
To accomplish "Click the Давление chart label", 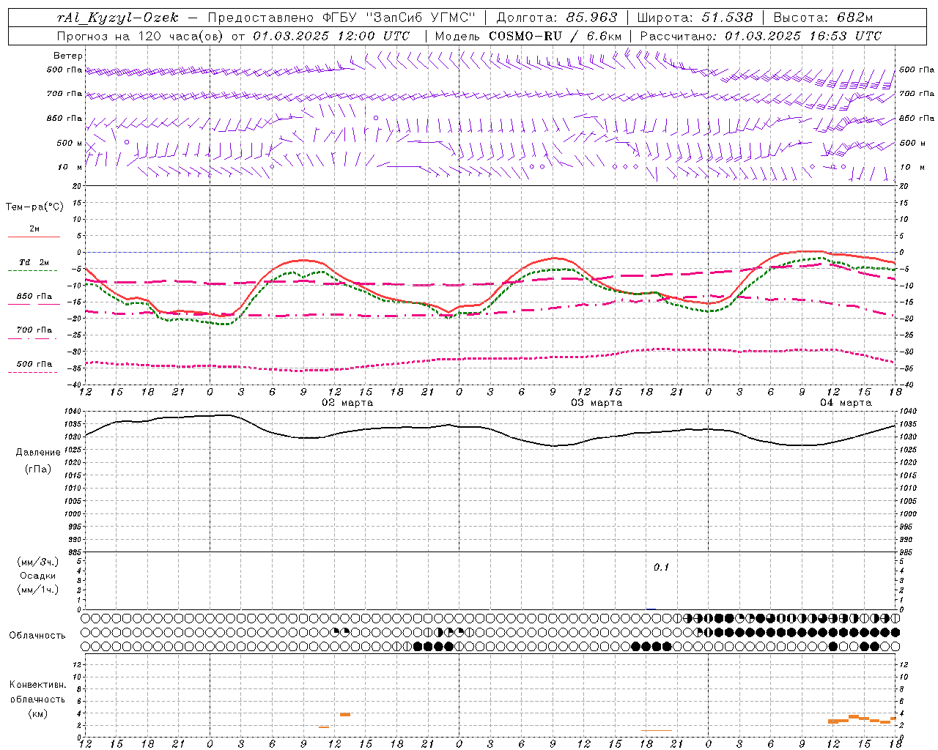I will pyautogui.click(x=38, y=453).
